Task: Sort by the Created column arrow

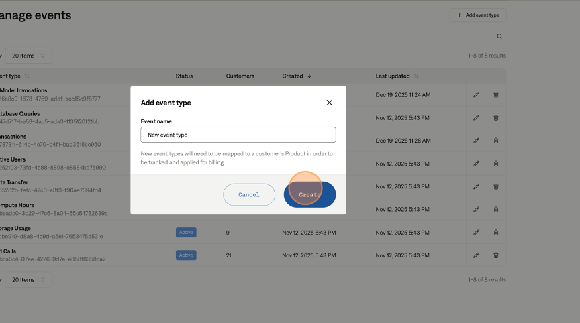Action: pos(309,76)
